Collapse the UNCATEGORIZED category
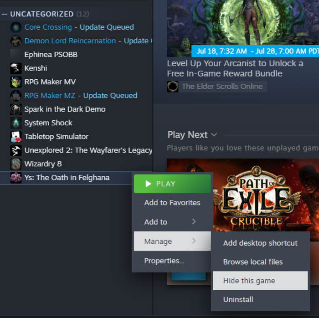Viewport: 319px width, 318px height. tap(5, 14)
